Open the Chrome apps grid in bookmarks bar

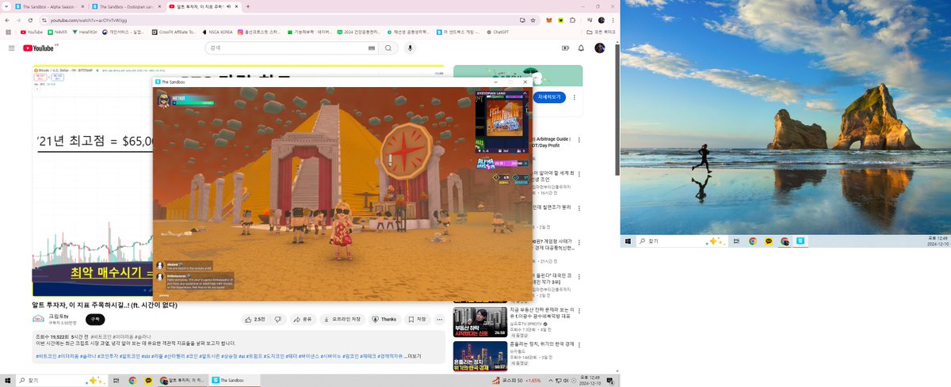(8, 32)
